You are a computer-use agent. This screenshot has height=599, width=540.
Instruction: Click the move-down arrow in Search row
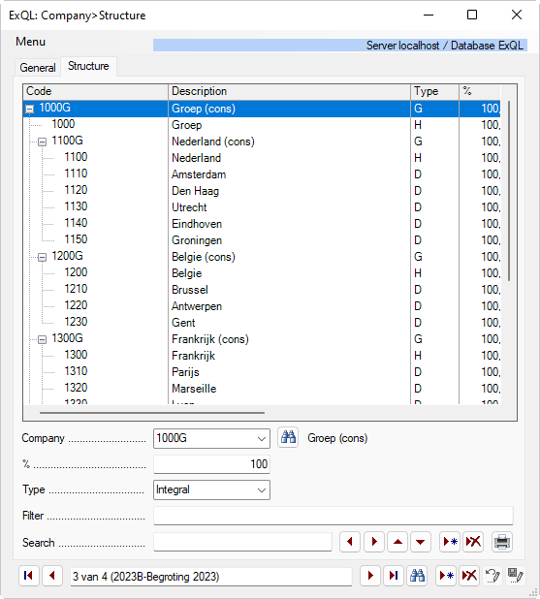click(x=421, y=542)
